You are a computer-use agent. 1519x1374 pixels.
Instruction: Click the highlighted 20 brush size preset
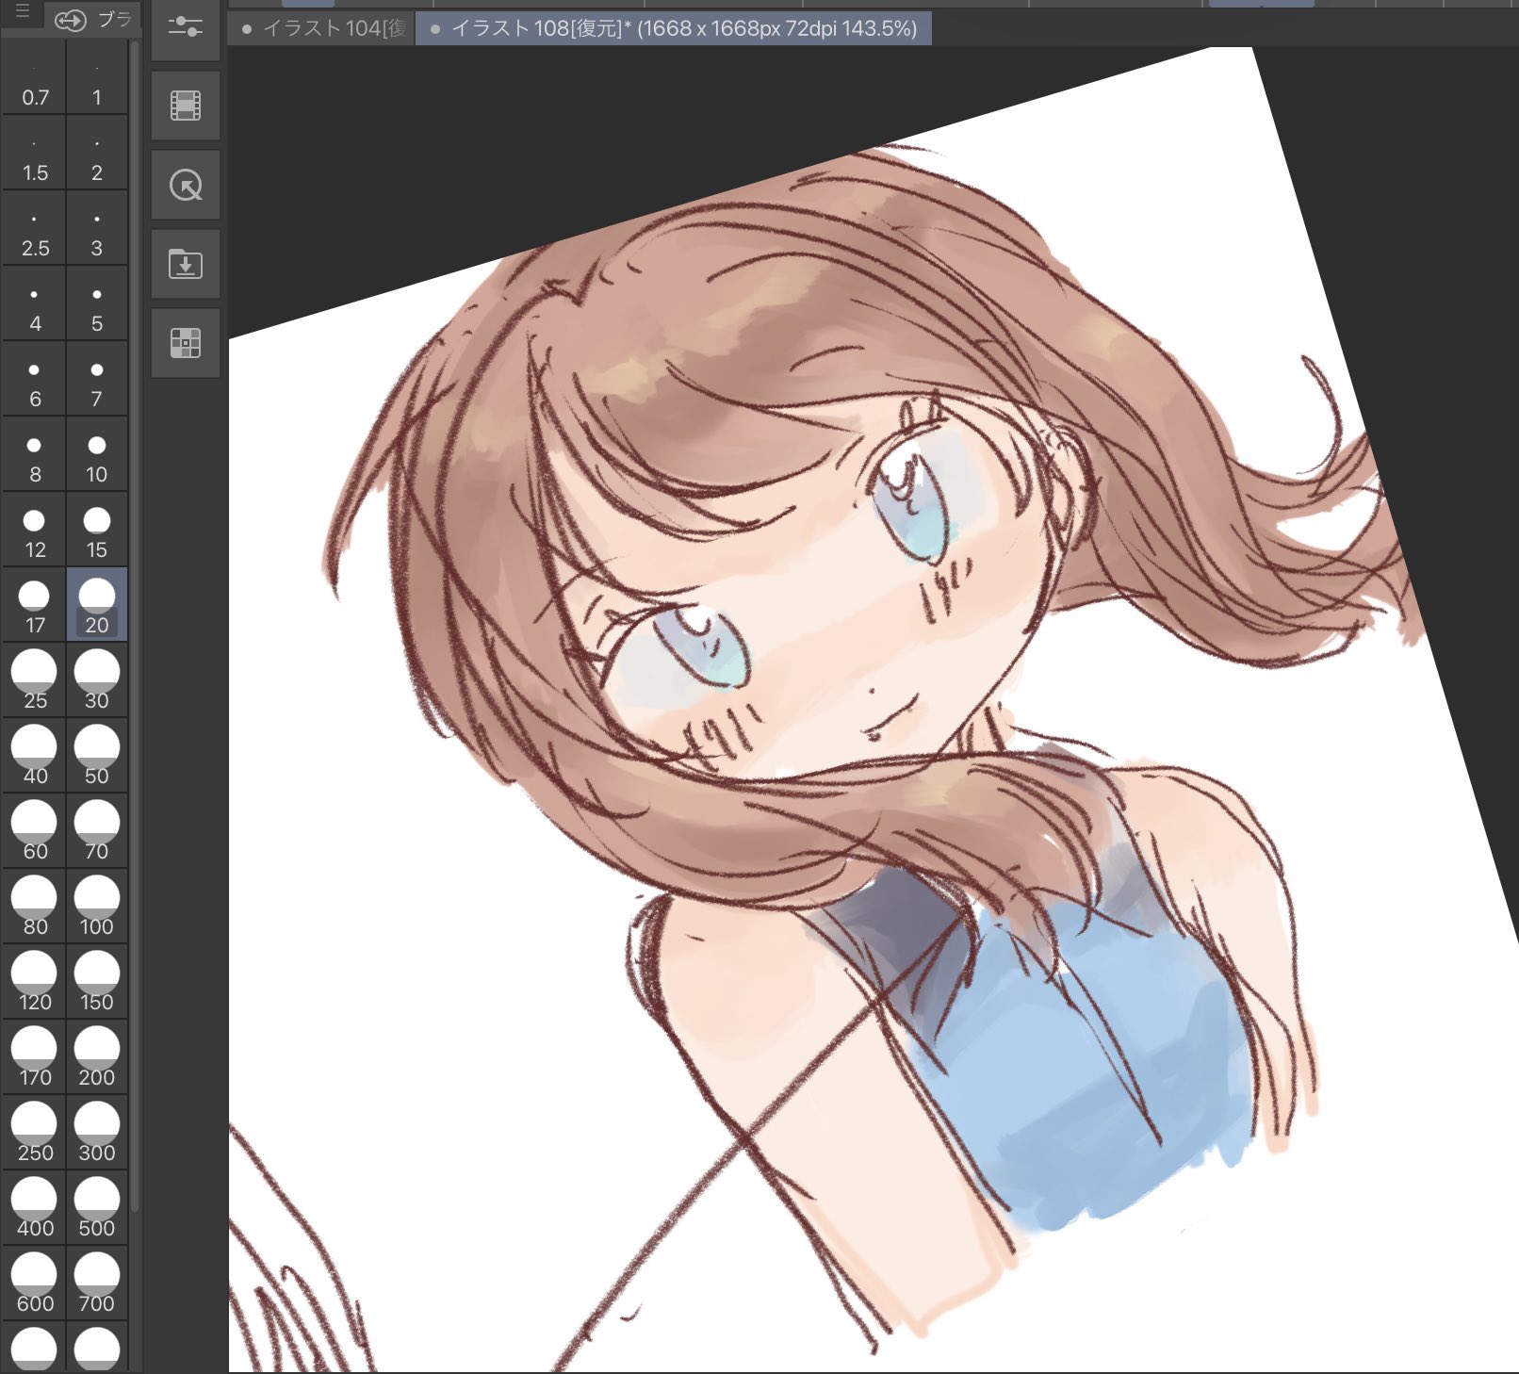coord(96,605)
